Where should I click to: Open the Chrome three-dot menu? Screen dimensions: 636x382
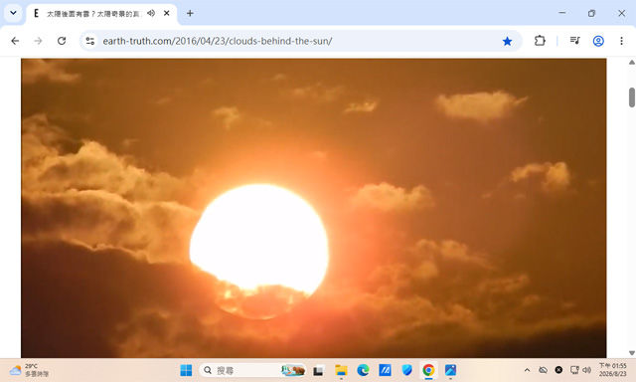point(621,41)
